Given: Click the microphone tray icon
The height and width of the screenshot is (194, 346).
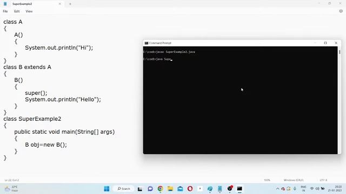Looking at the screenshot, I should [295, 189].
